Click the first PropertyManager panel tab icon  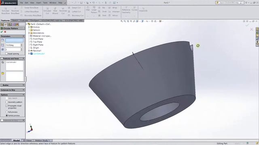click(2, 25)
